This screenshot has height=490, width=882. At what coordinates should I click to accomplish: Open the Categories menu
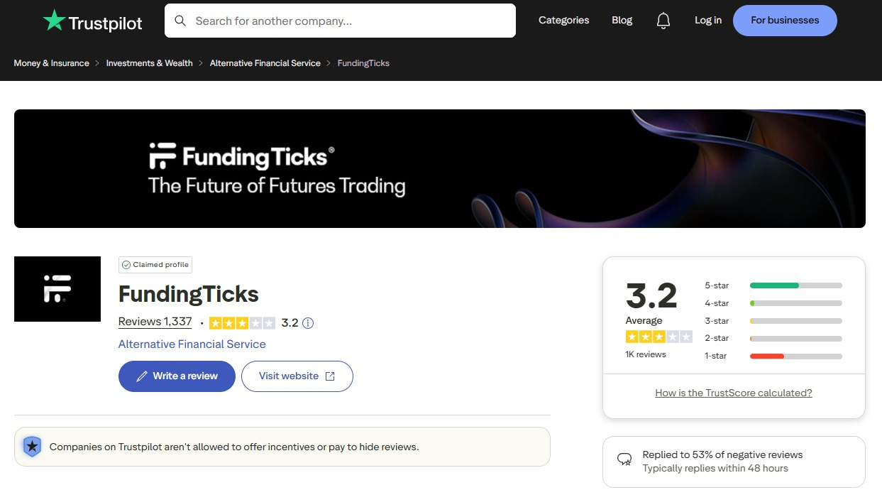click(x=563, y=20)
